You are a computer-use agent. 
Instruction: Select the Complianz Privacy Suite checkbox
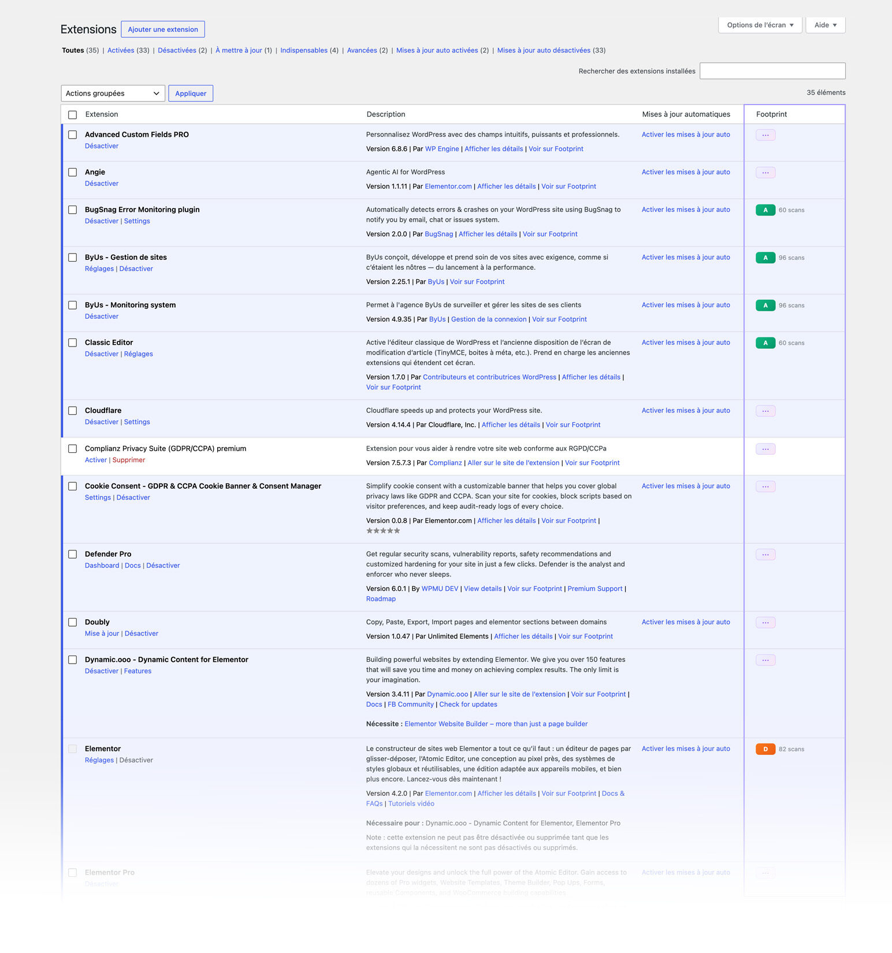pyautogui.click(x=73, y=449)
